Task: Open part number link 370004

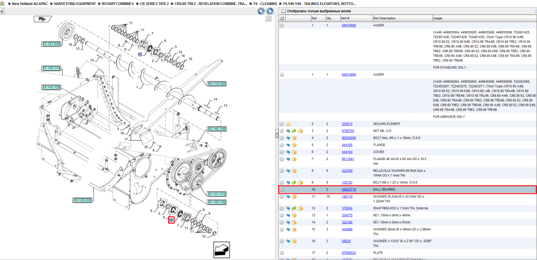Action: point(347,208)
